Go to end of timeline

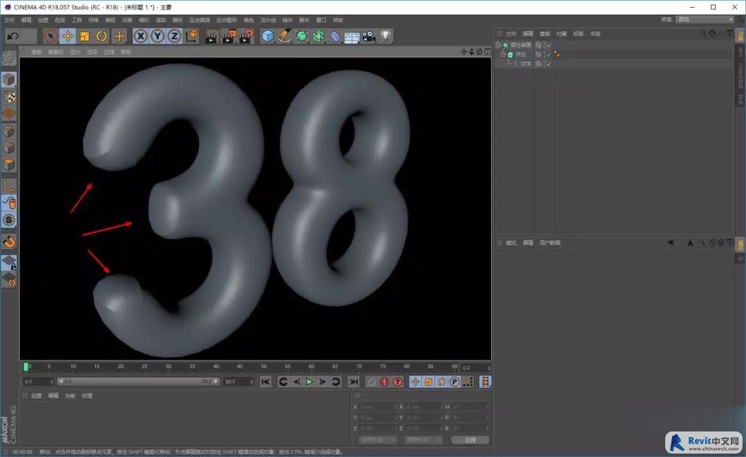point(353,381)
